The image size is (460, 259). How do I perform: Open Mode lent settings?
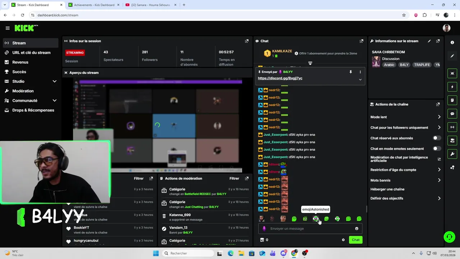pos(405,117)
